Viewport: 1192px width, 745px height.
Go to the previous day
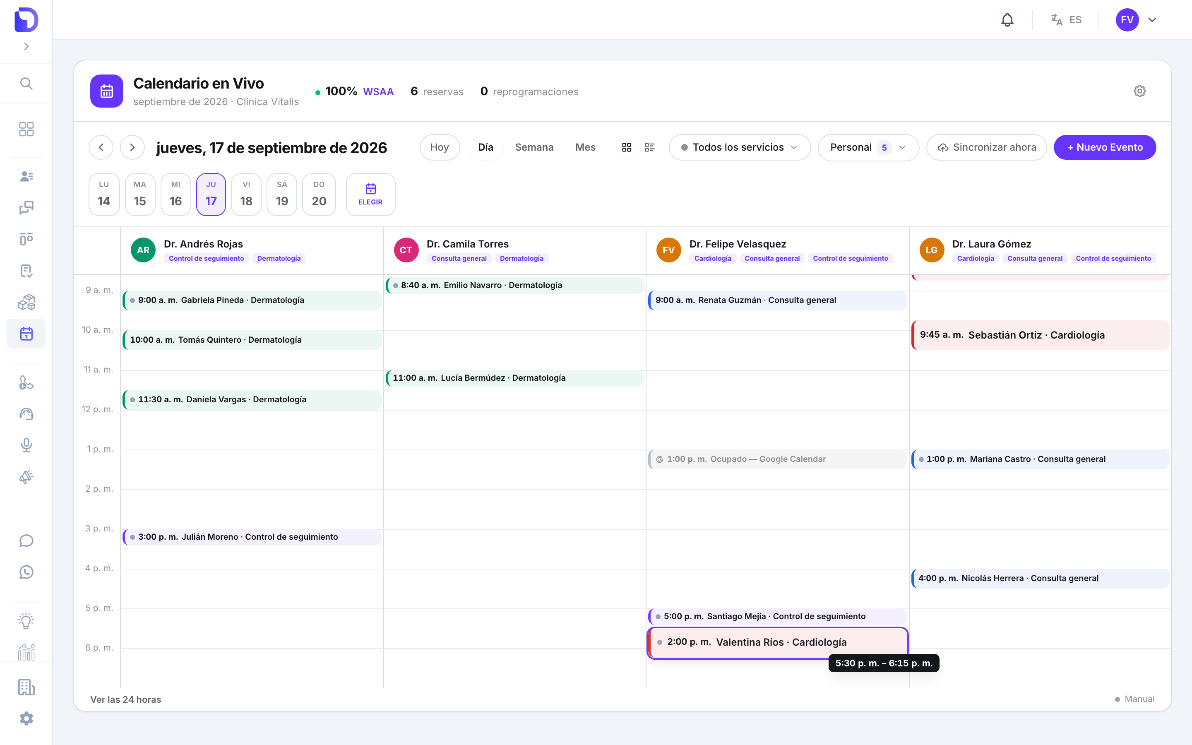point(101,147)
